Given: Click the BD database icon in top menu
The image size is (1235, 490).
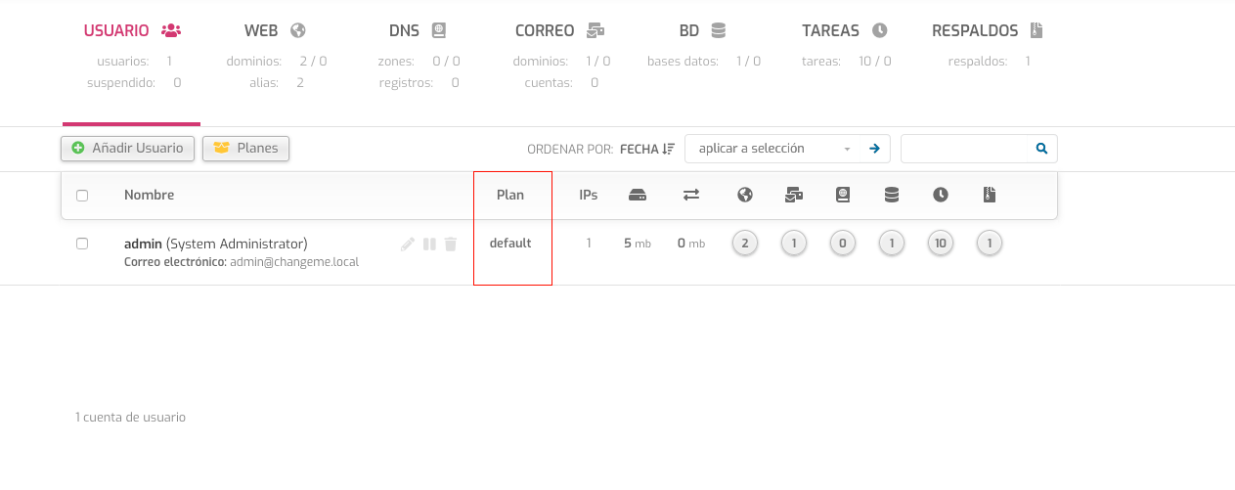Looking at the screenshot, I should coord(719,30).
